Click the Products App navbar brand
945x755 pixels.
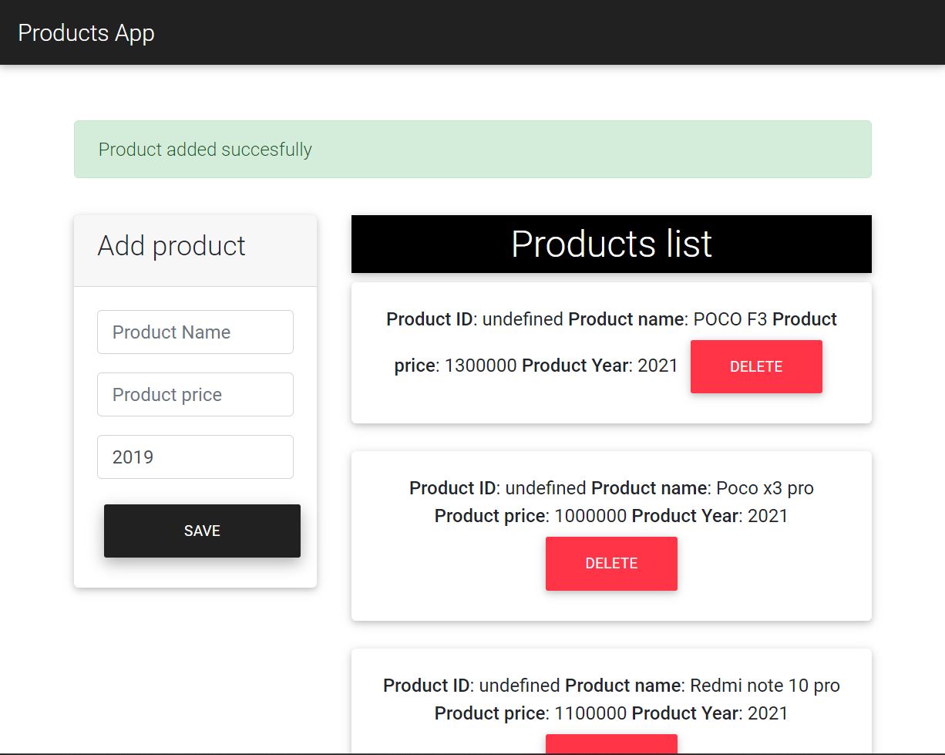pos(86,33)
